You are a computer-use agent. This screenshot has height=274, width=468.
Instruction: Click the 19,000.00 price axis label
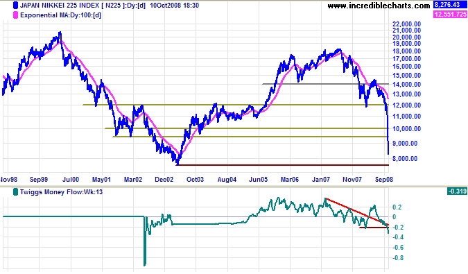tap(407, 44)
